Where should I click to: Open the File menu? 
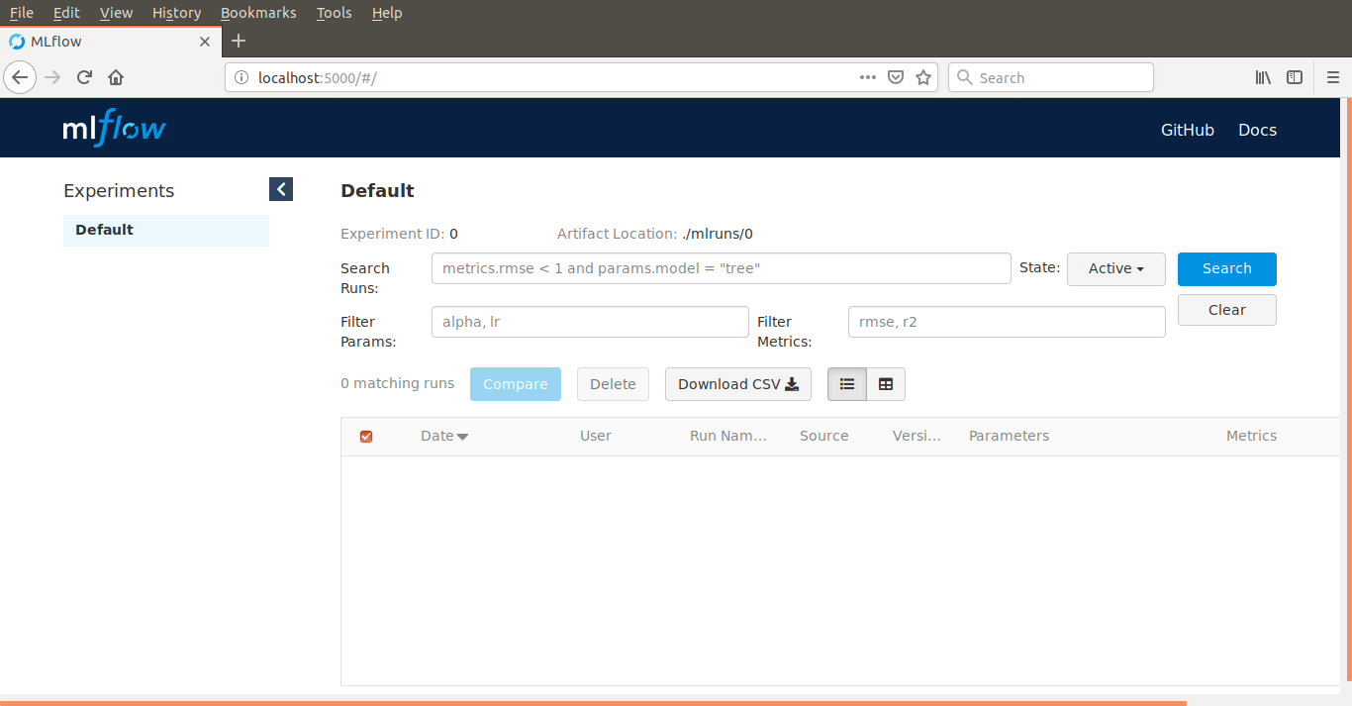tap(21, 13)
